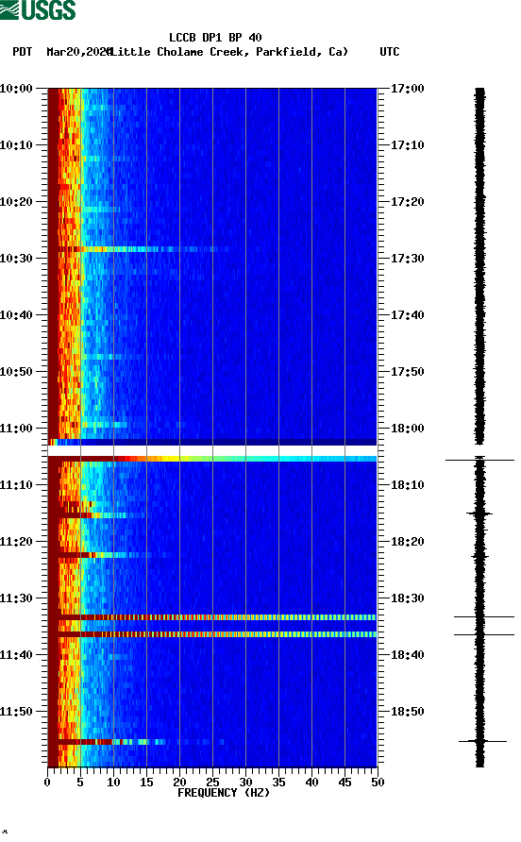This screenshot has height=842, width=521.
Task: Click the 'PDT' timezone label
Action: pos(23,52)
